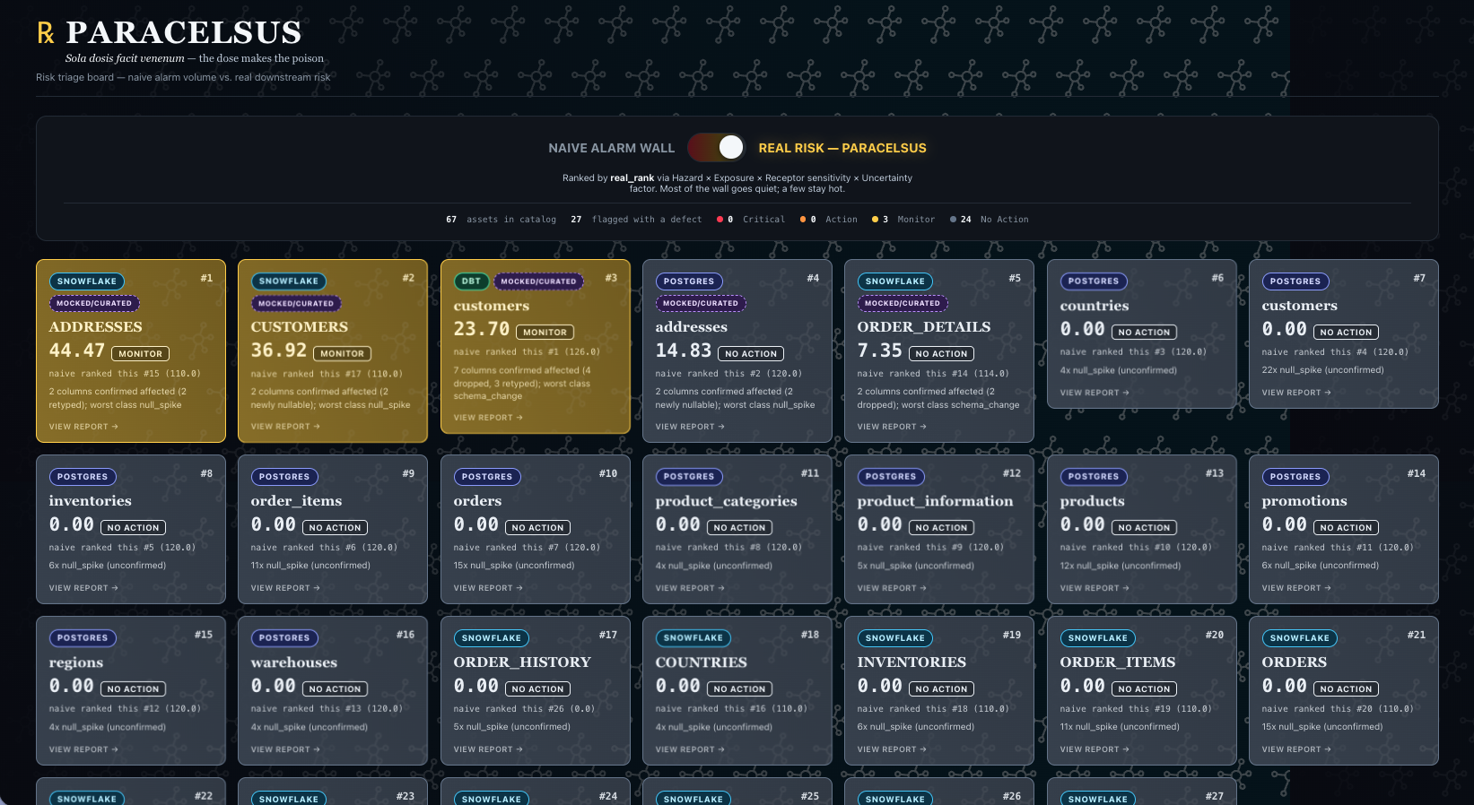1474x805 pixels.
Task: Click the '24 No Action' legend entry
Action: click(990, 220)
